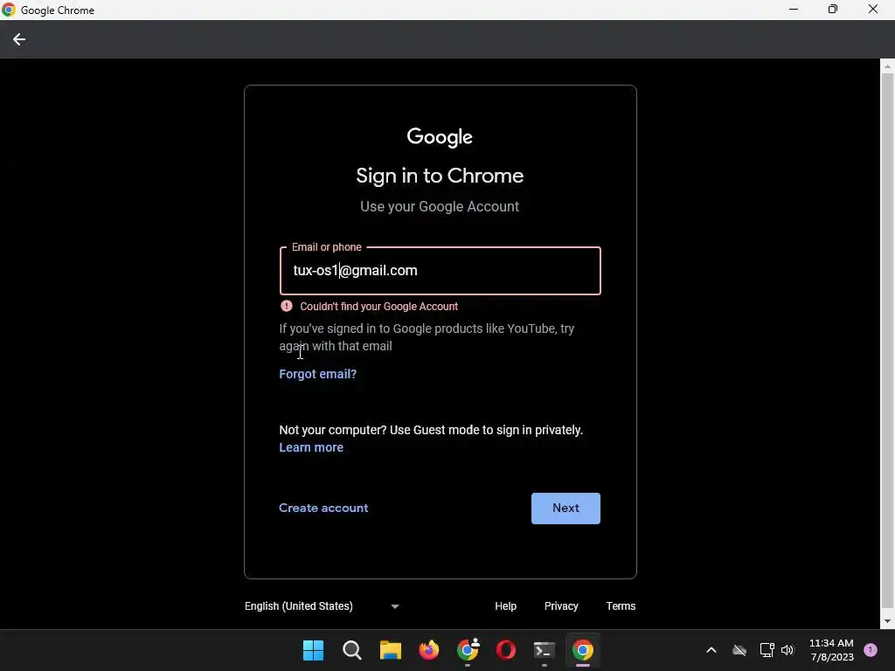Launch File Explorer from taskbar
The height and width of the screenshot is (671, 895).
tap(391, 650)
